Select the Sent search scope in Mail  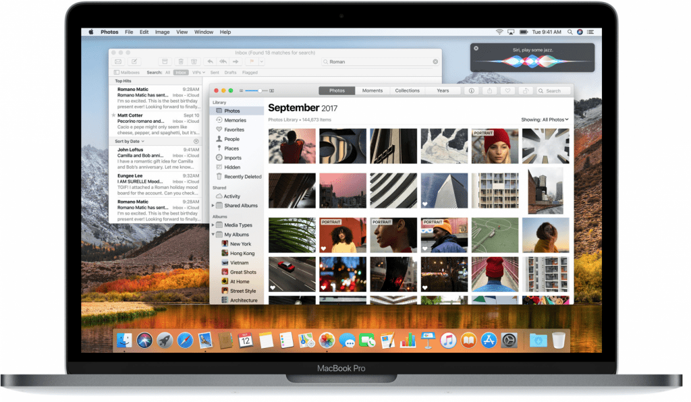pyautogui.click(x=215, y=73)
